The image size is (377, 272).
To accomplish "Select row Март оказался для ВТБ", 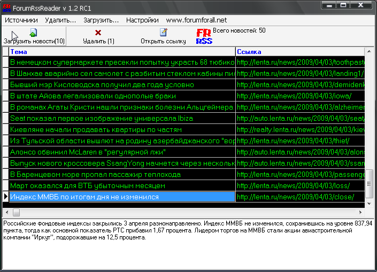I will pos(122,186).
